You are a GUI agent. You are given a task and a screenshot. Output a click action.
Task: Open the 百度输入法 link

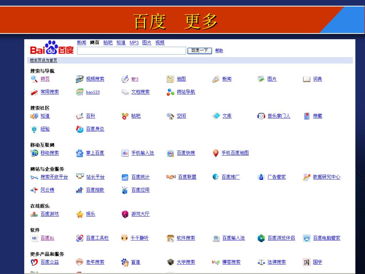point(233,238)
